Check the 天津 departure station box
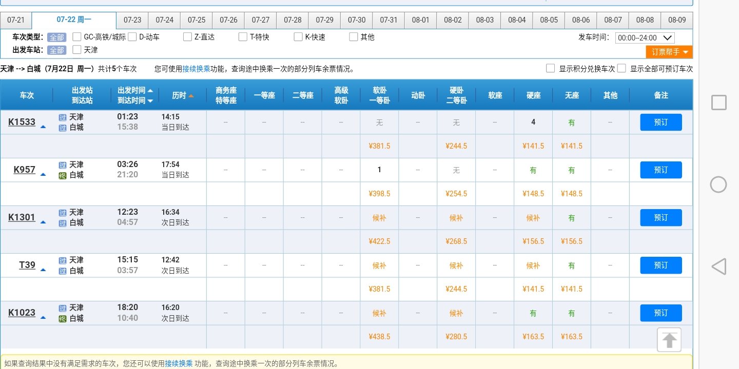This screenshot has width=739, height=369. click(77, 50)
